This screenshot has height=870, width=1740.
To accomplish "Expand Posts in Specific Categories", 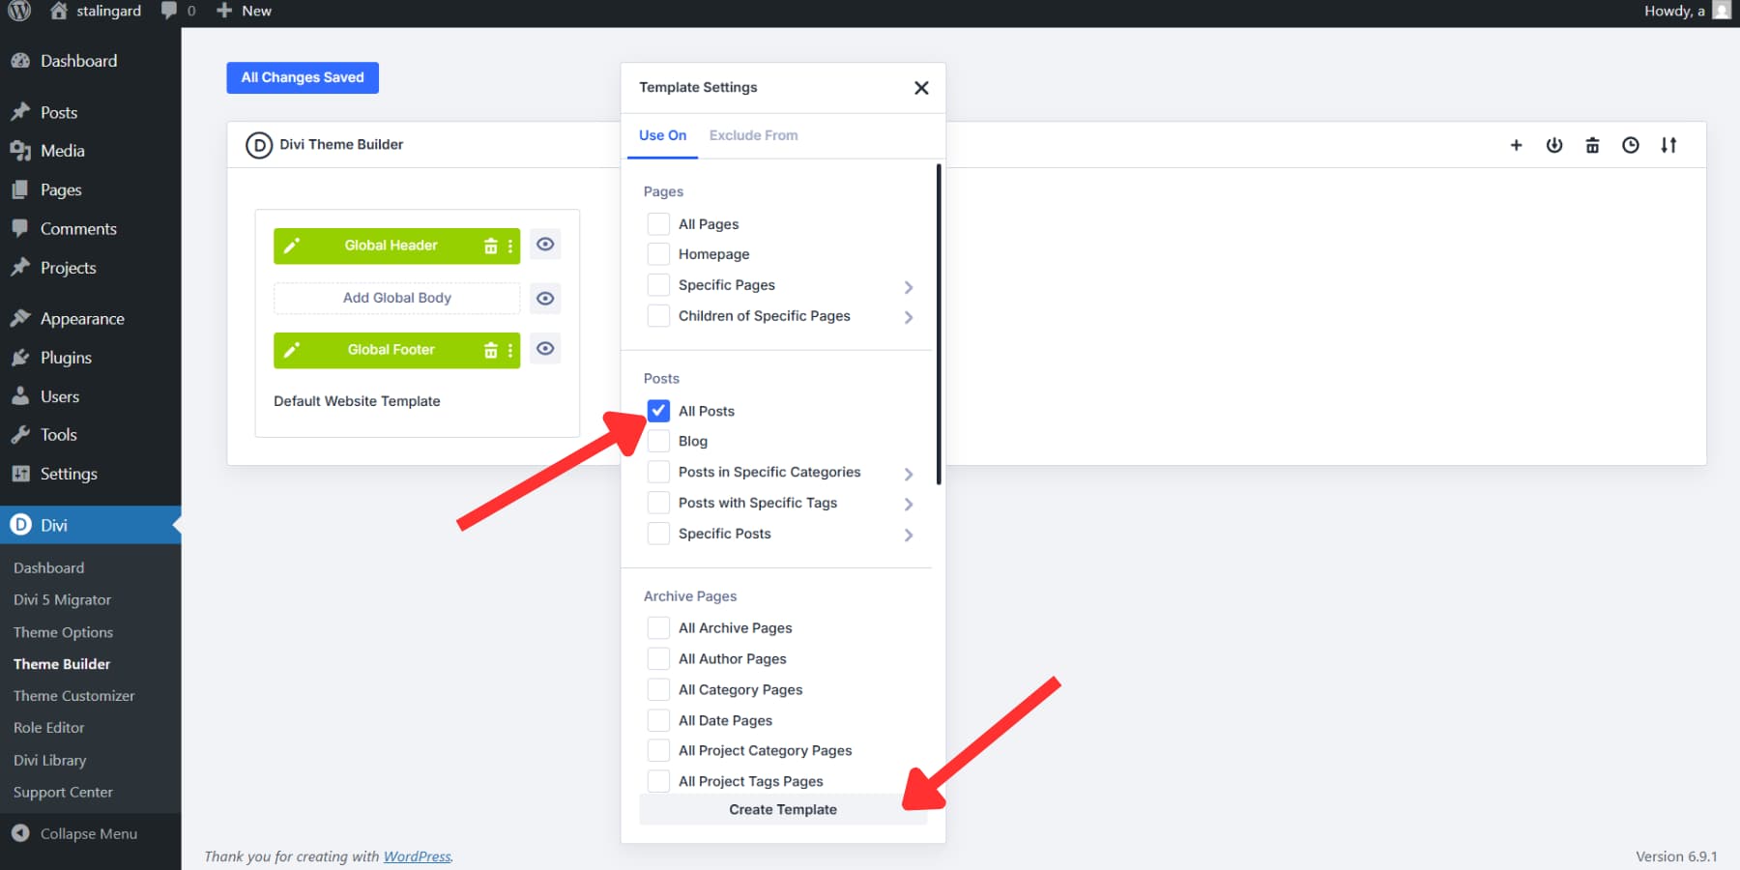I will [908, 473].
